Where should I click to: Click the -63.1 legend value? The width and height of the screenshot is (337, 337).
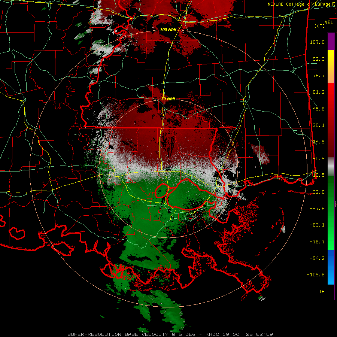(x=317, y=225)
